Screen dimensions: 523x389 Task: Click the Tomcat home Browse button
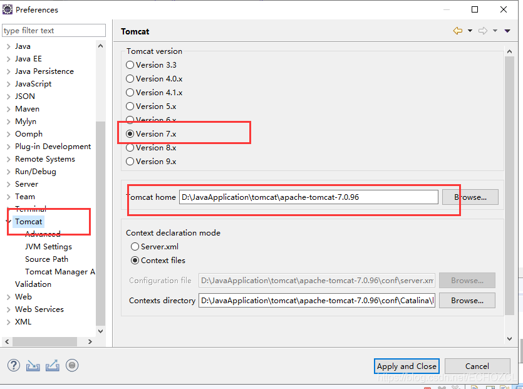pyautogui.click(x=470, y=197)
